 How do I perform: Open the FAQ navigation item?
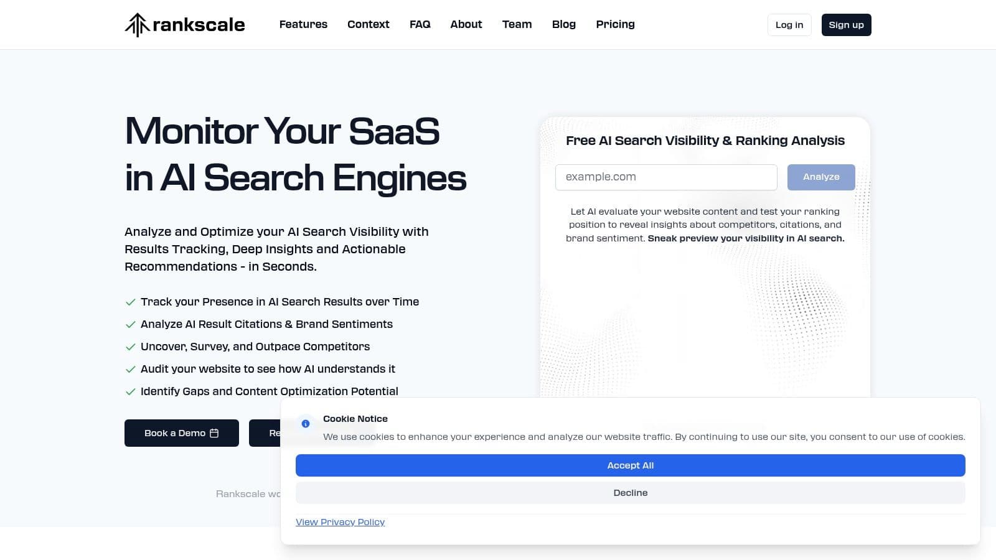click(420, 24)
